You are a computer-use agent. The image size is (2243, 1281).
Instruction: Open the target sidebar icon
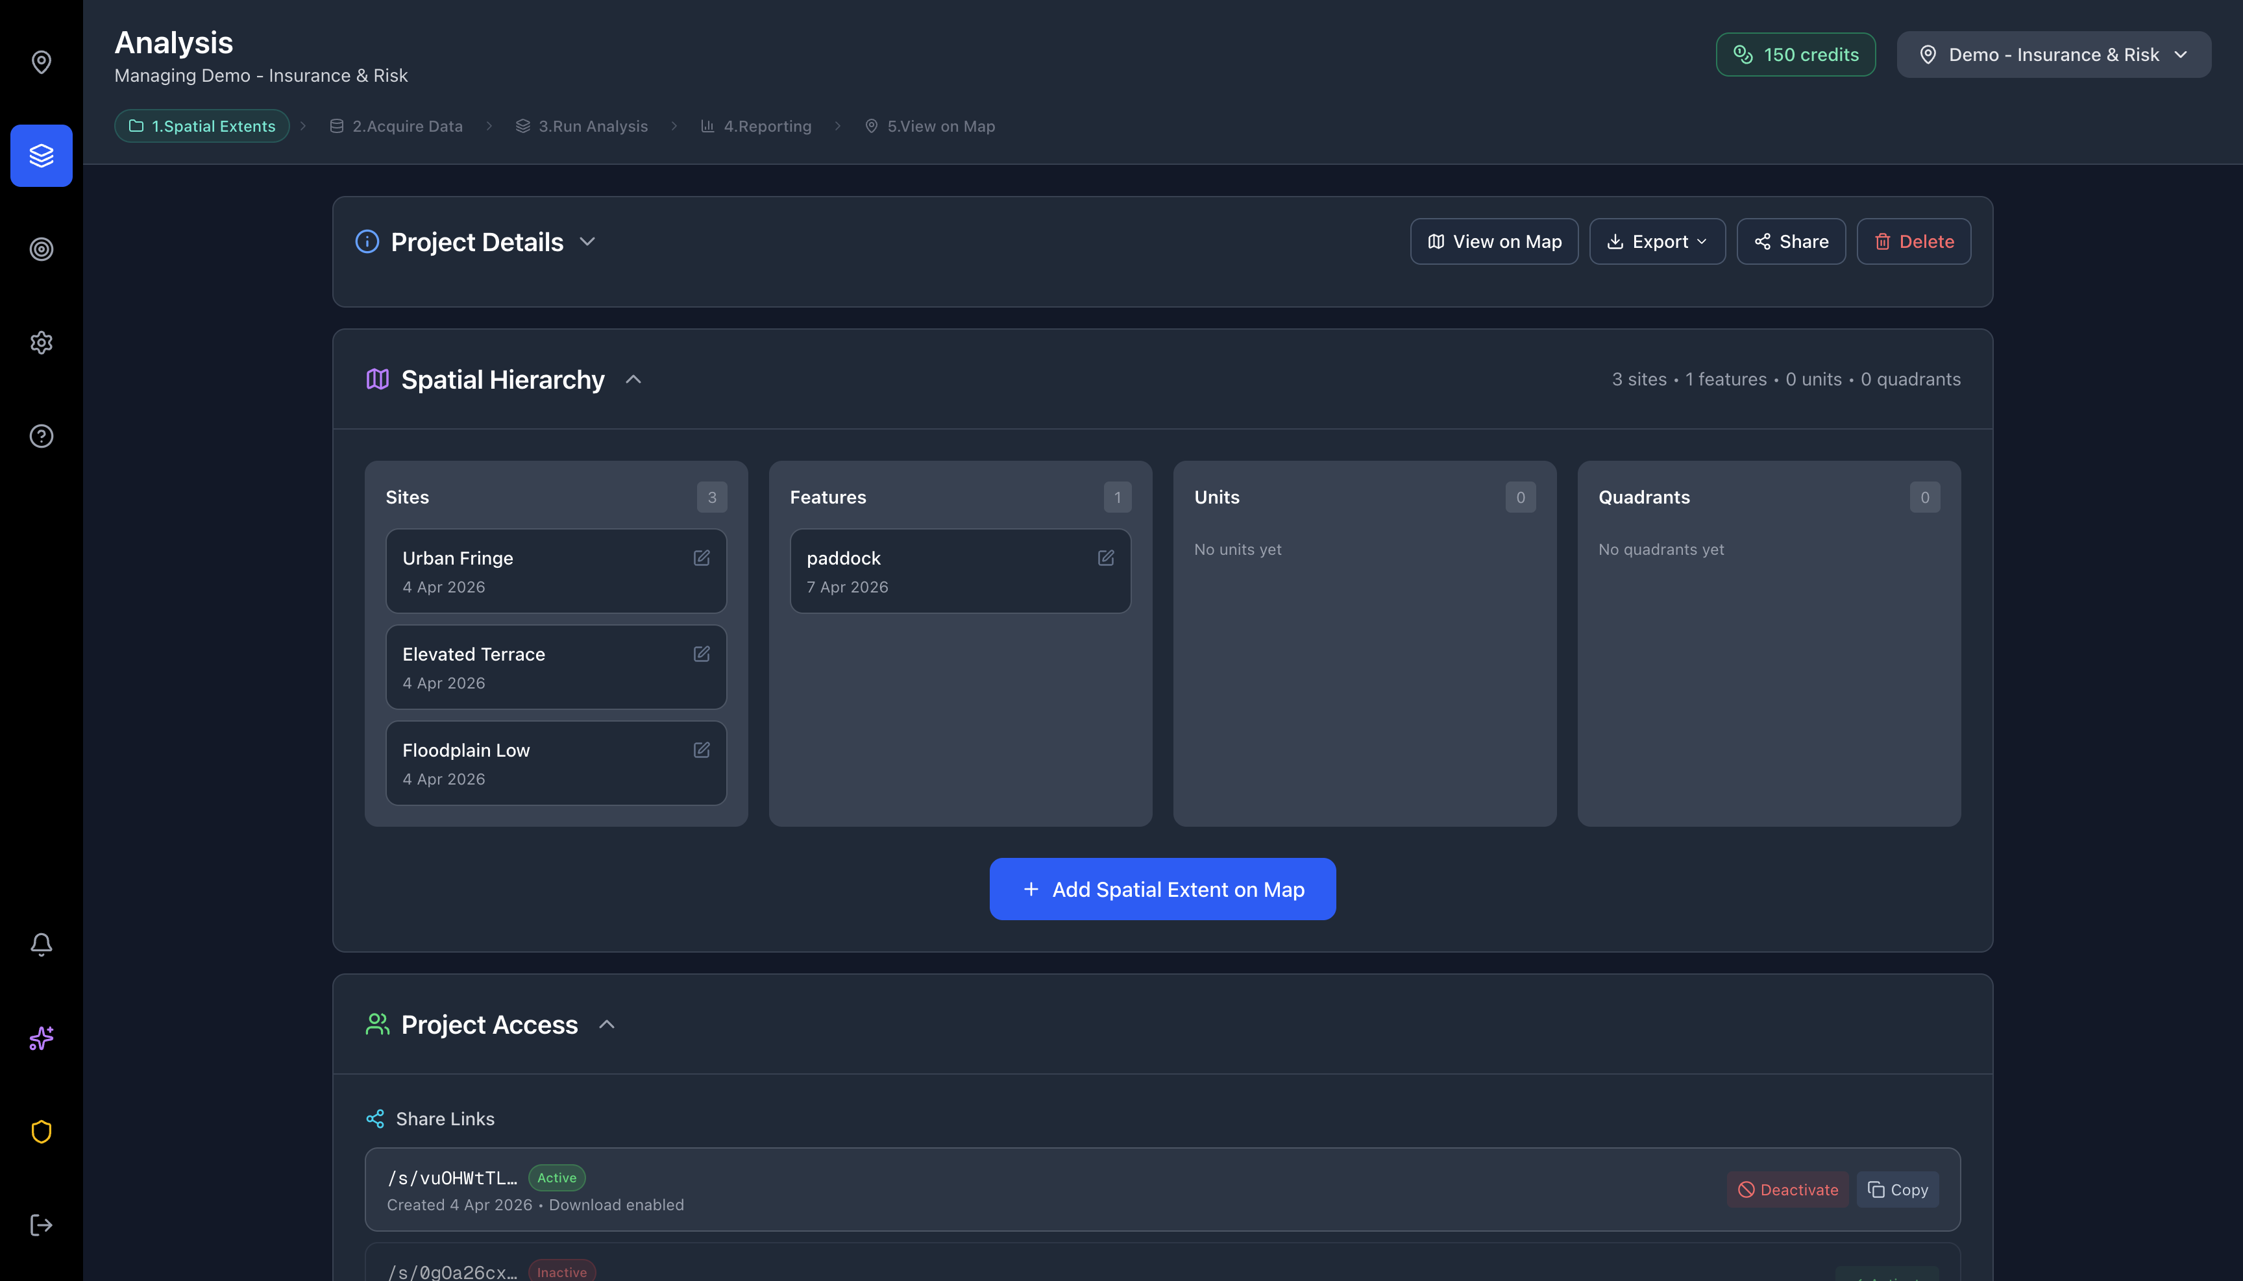pos(42,249)
